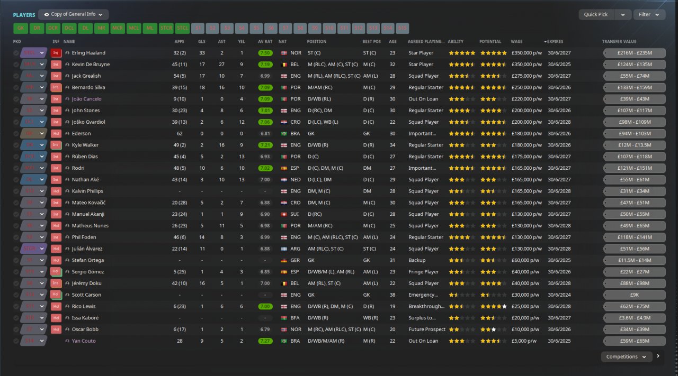Viewport: 678px width, 376px height.
Task: Click the Hol status icon beside Julián Álvarez
Action: tap(56, 249)
